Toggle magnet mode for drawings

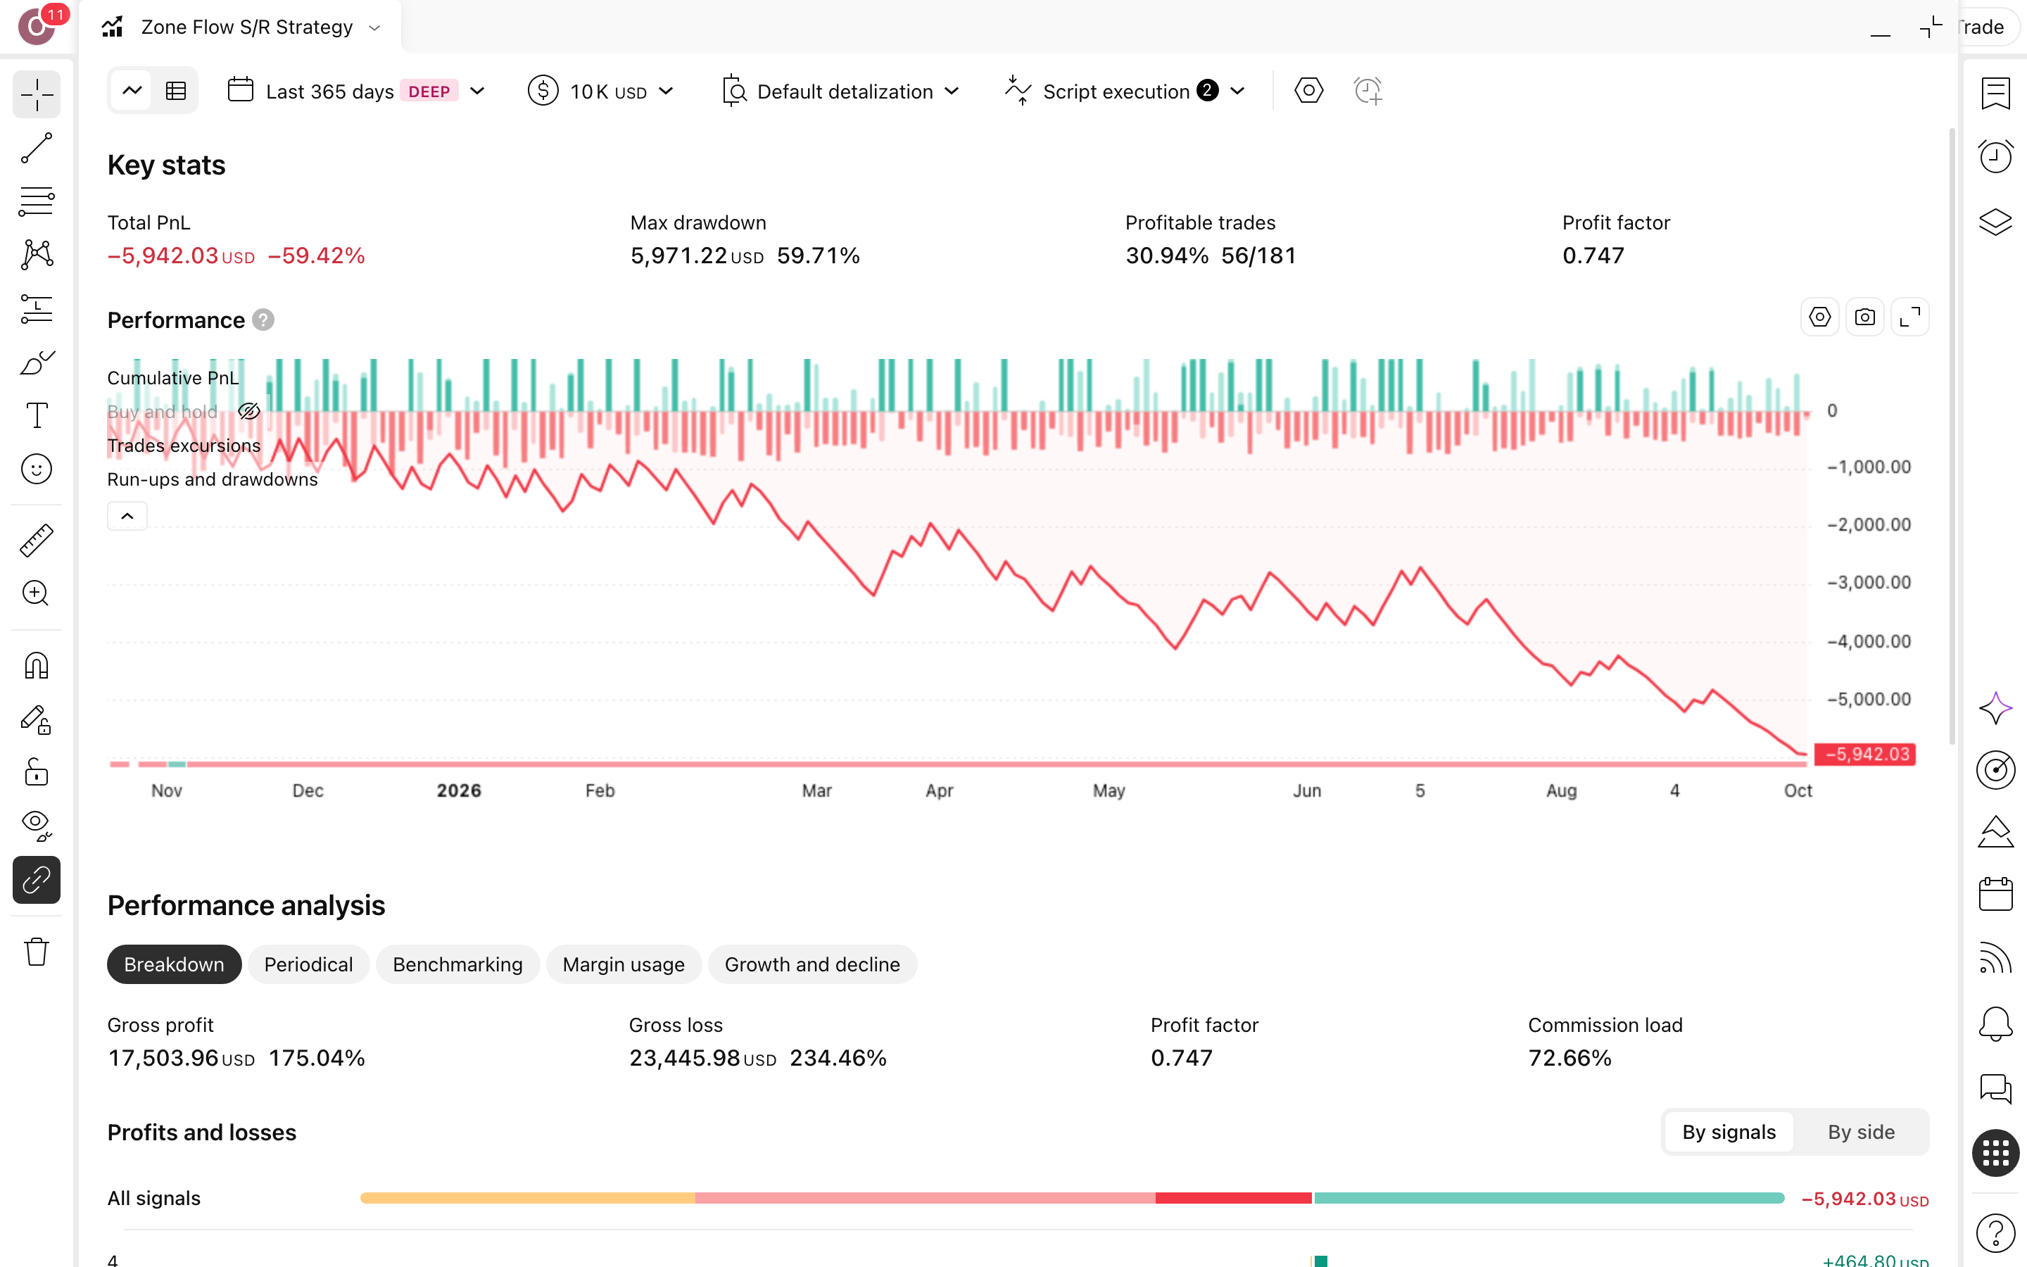(x=37, y=666)
